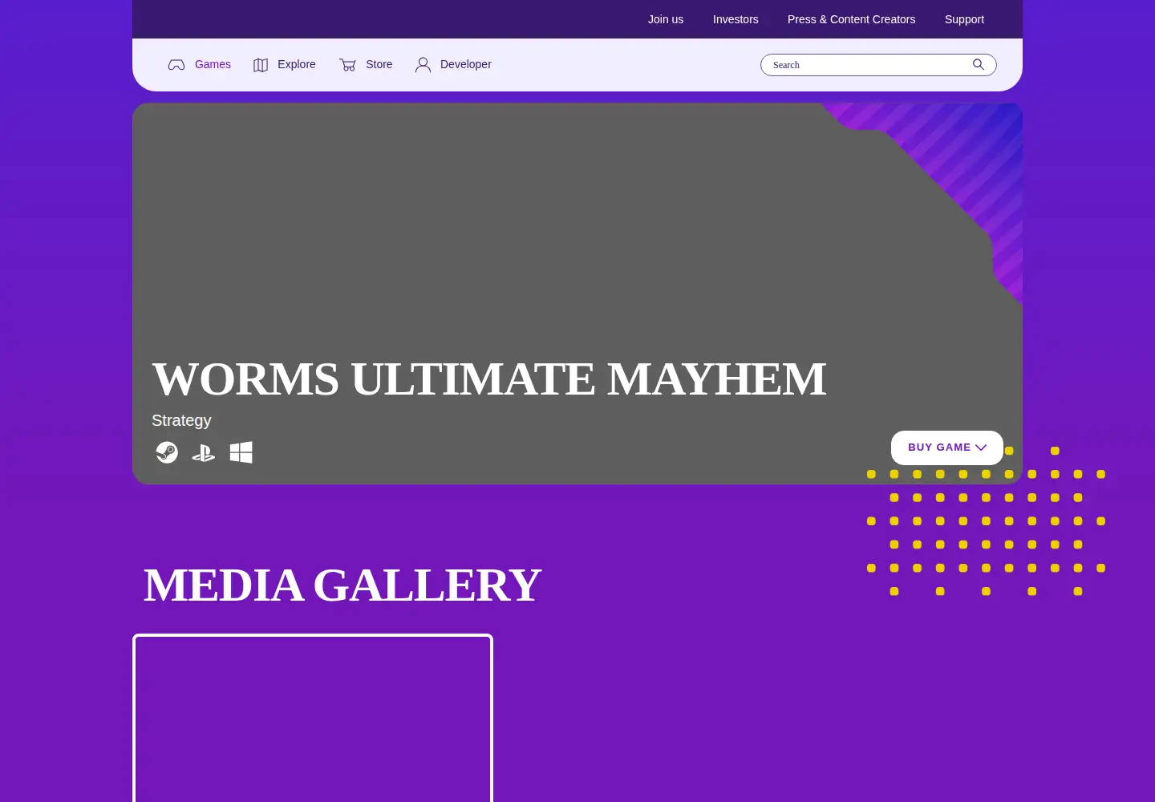Open the Explore menu item

[297, 64]
